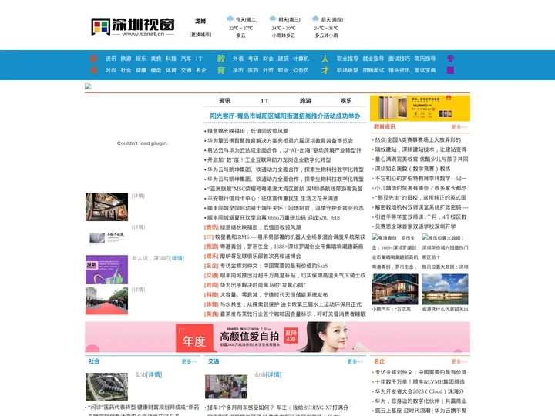This screenshot has width=555, height=416.
Task: Click the art gallery thumbnail in the left column
Action: click(x=106, y=207)
